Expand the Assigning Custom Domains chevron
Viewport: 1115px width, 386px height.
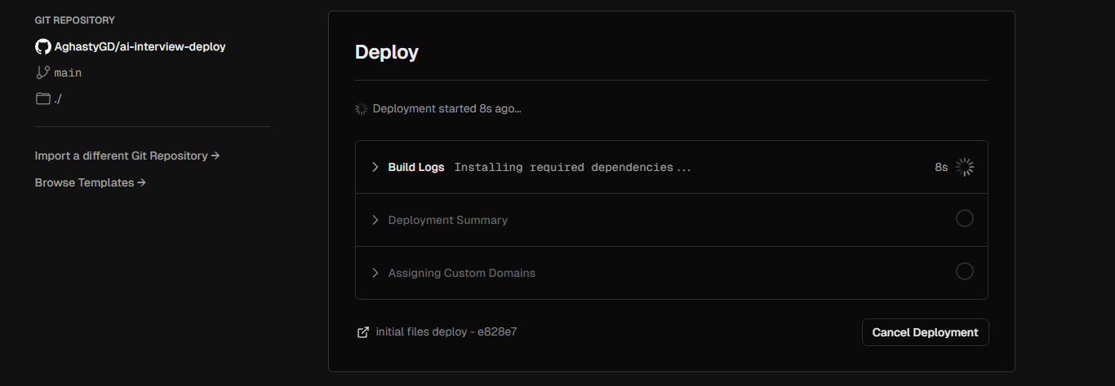coord(375,273)
